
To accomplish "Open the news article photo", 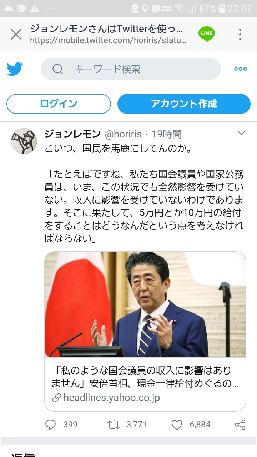I will click(x=145, y=305).
